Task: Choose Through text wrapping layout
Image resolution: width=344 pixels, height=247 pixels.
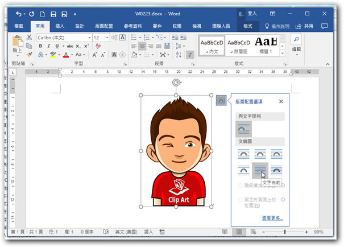Action: tap(276, 154)
